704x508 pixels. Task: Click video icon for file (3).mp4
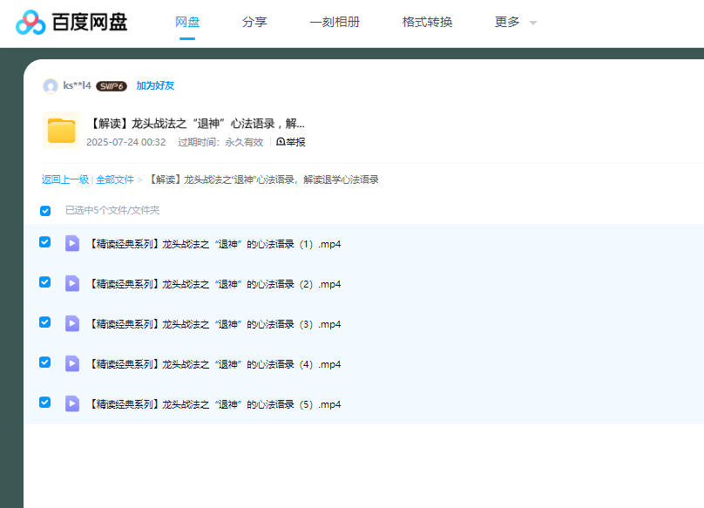point(72,323)
